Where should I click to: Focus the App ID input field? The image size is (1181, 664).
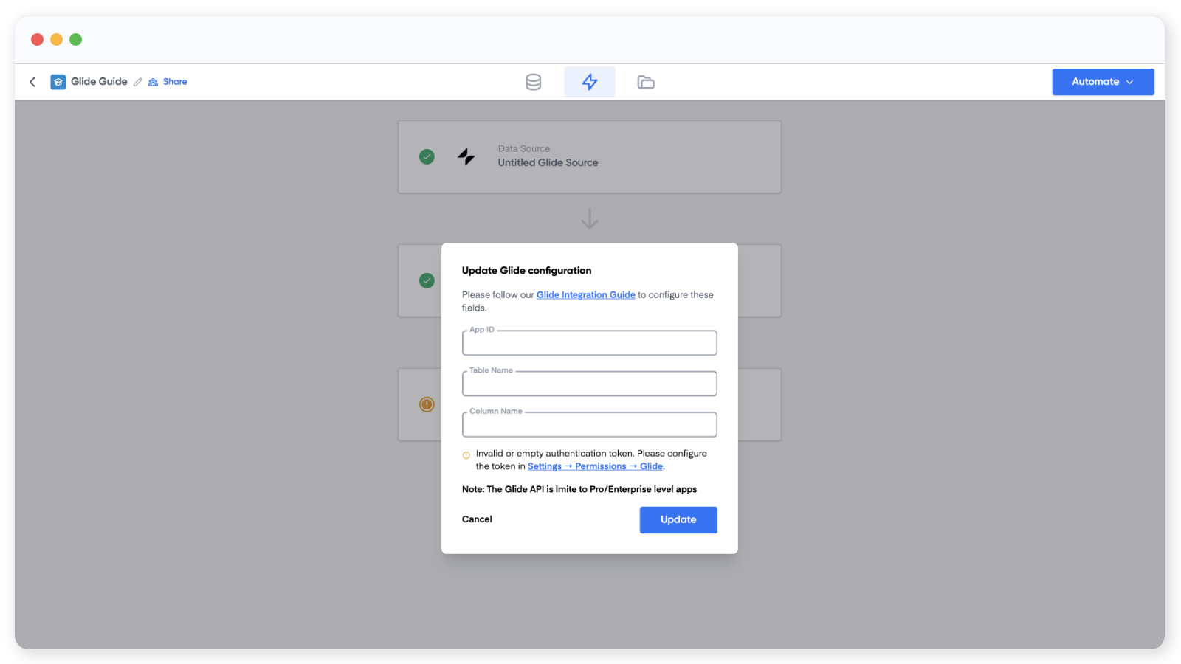click(x=589, y=344)
